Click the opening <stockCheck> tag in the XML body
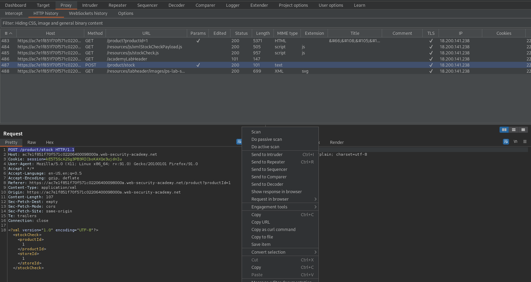Viewport: 531px width, 282px height. click(x=27, y=235)
